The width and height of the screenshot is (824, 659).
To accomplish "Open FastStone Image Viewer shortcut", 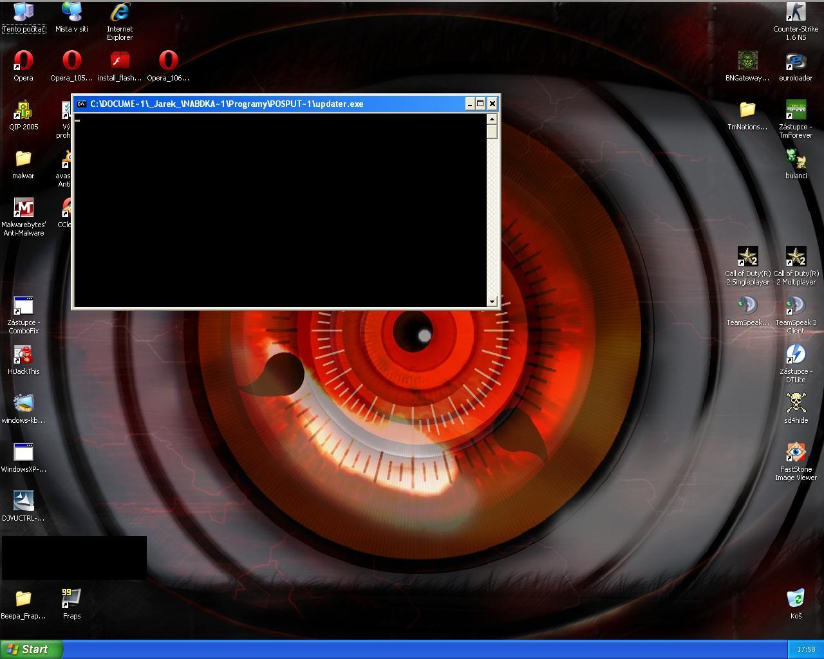I will pyautogui.click(x=796, y=453).
